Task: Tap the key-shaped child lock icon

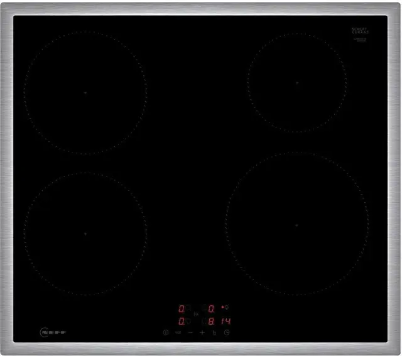Action: click(x=178, y=332)
